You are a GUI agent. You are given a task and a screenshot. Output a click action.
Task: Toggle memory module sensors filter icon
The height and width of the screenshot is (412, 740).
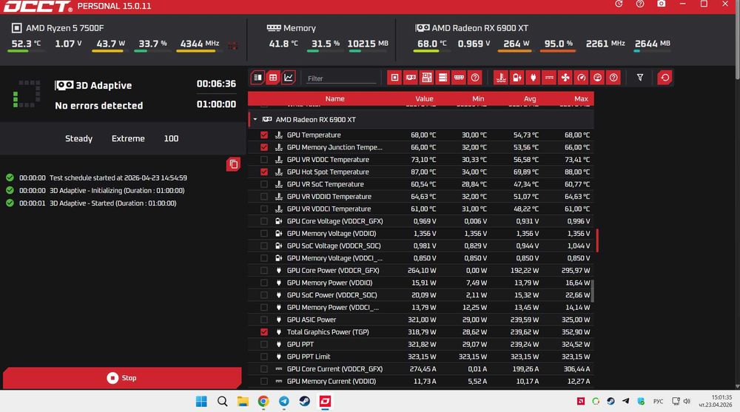coord(459,78)
